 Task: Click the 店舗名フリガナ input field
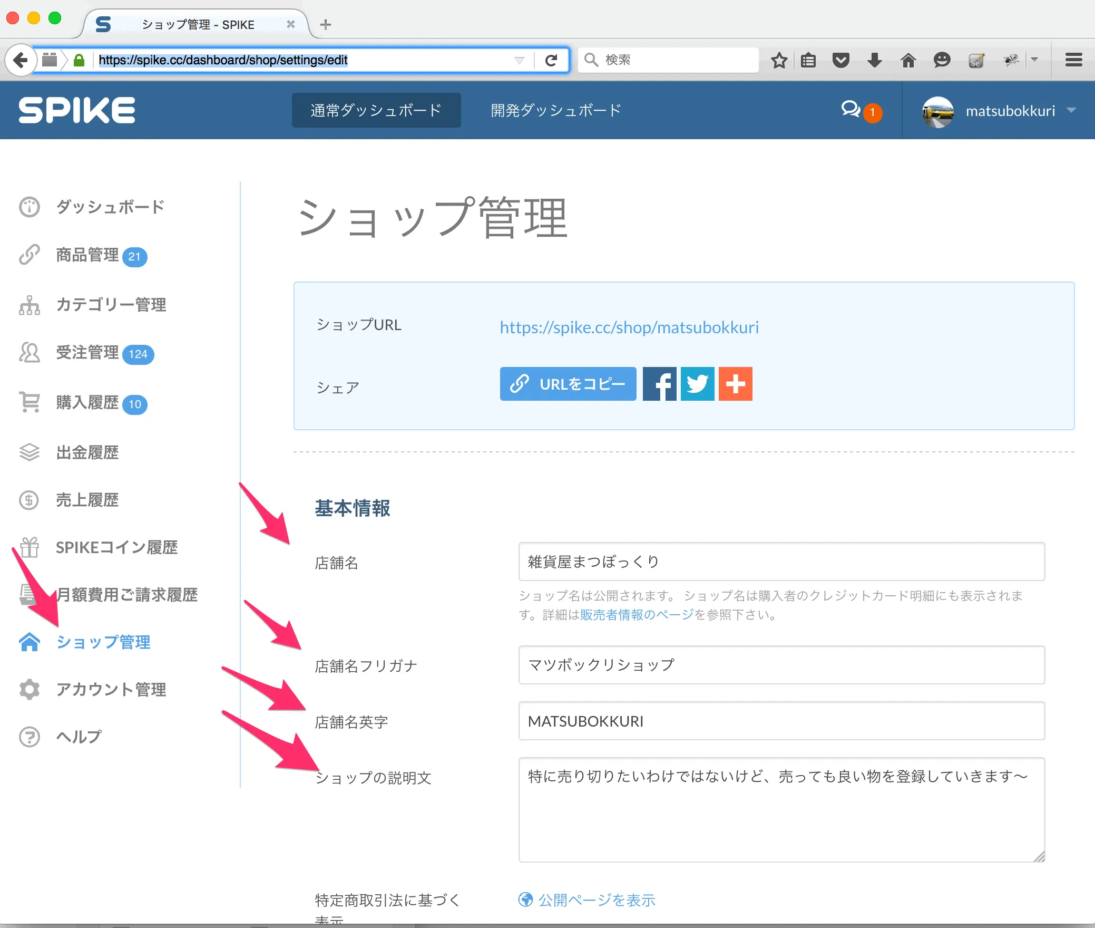tap(781, 665)
